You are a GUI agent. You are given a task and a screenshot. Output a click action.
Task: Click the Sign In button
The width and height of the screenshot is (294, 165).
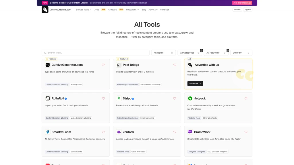[x=248, y=9]
